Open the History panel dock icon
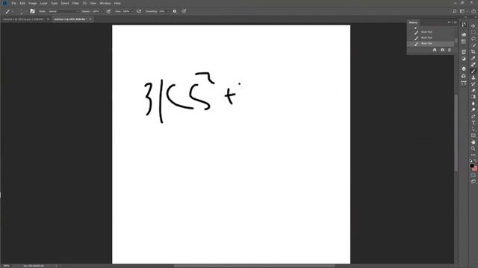The width and height of the screenshot is (478, 268). click(464, 25)
